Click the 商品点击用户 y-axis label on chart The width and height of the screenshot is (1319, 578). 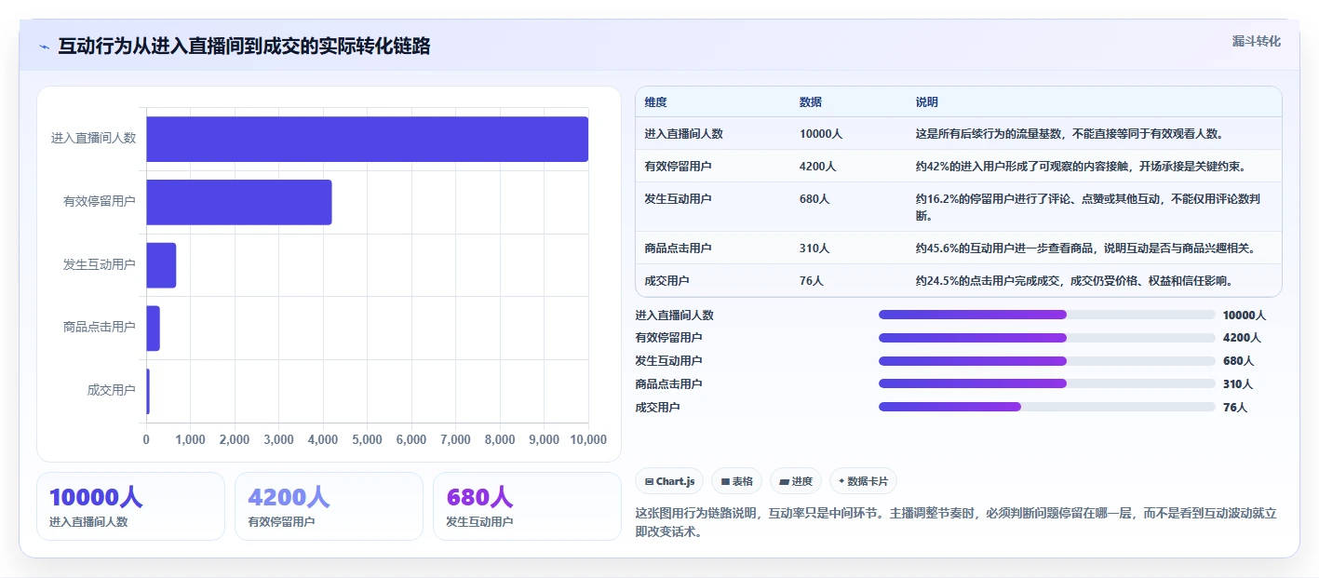click(99, 328)
